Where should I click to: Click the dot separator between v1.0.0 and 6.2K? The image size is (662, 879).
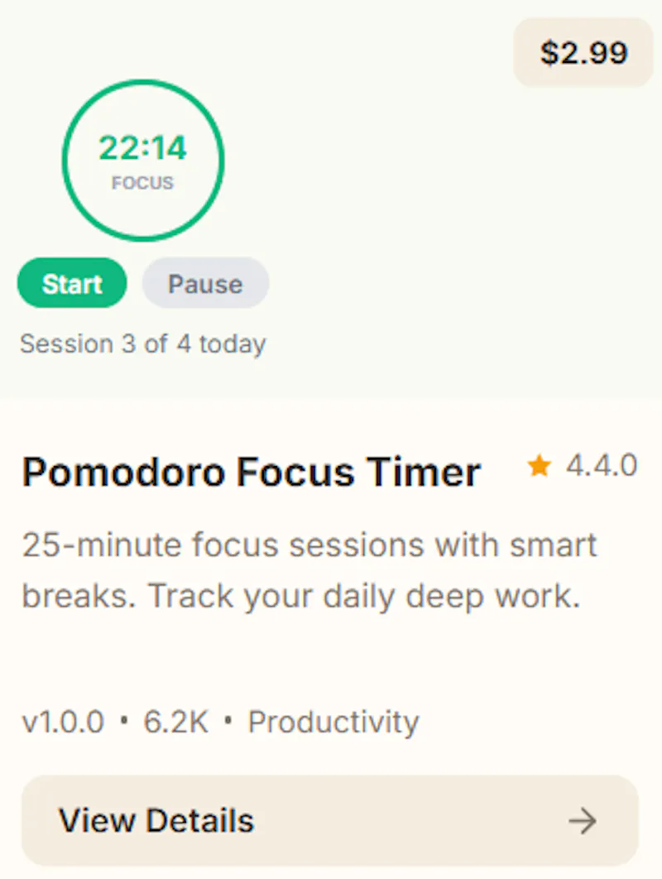click(x=124, y=720)
